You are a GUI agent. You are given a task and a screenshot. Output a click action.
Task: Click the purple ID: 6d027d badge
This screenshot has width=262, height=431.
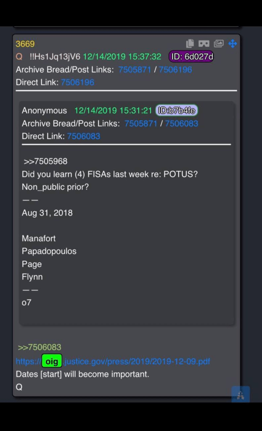tap(191, 56)
